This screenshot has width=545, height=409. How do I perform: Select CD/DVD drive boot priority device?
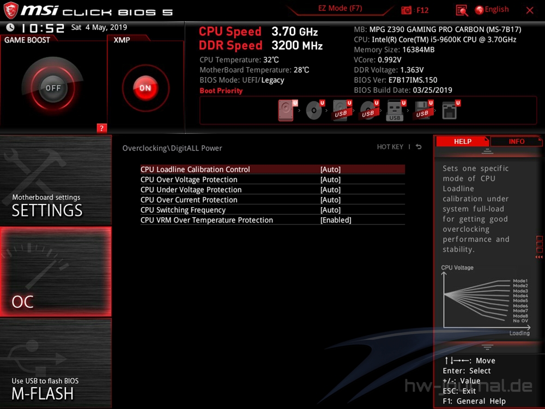click(314, 111)
